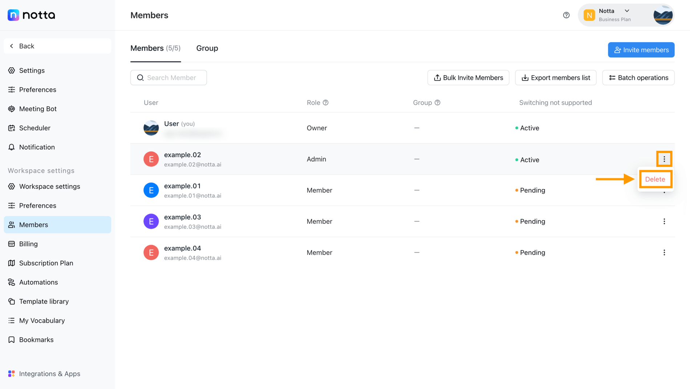
Task: Click the User column header
Action: coord(151,103)
